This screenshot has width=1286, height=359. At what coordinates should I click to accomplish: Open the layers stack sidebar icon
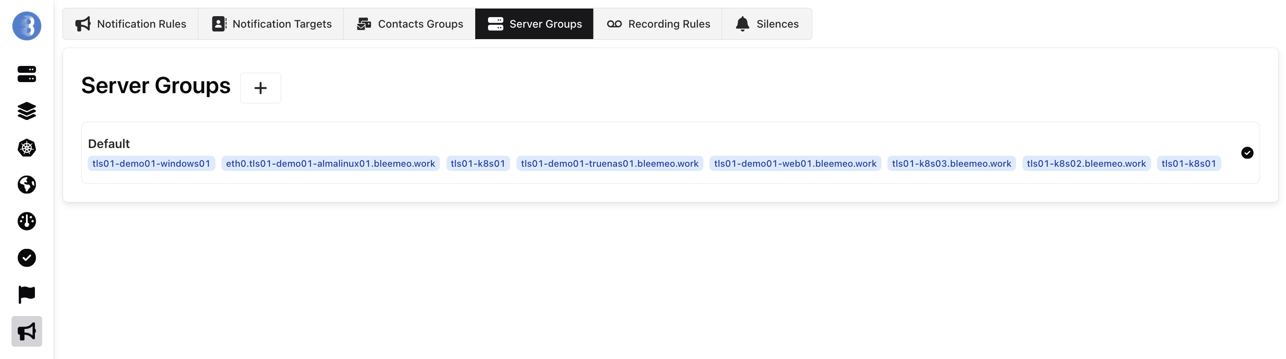point(26,111)
